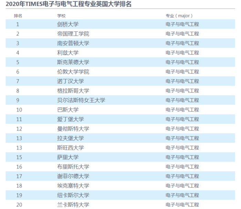Click the major cell for 纽卡斯尔大学
The image size is (241, 209).
182,195
